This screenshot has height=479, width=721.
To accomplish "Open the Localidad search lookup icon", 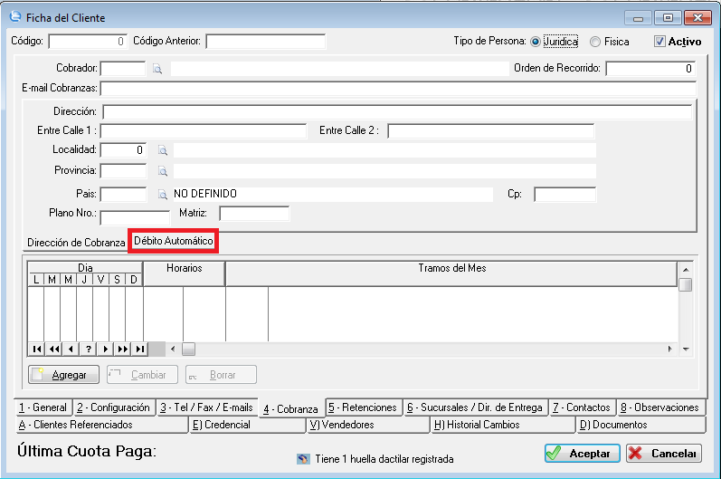I will 163,150.
